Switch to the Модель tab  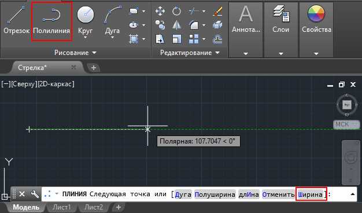click(x=26, y=207)
